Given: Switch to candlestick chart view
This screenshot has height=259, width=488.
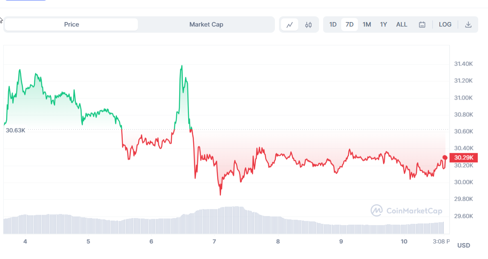Looking at the screenshot, I should pos(308,25).
